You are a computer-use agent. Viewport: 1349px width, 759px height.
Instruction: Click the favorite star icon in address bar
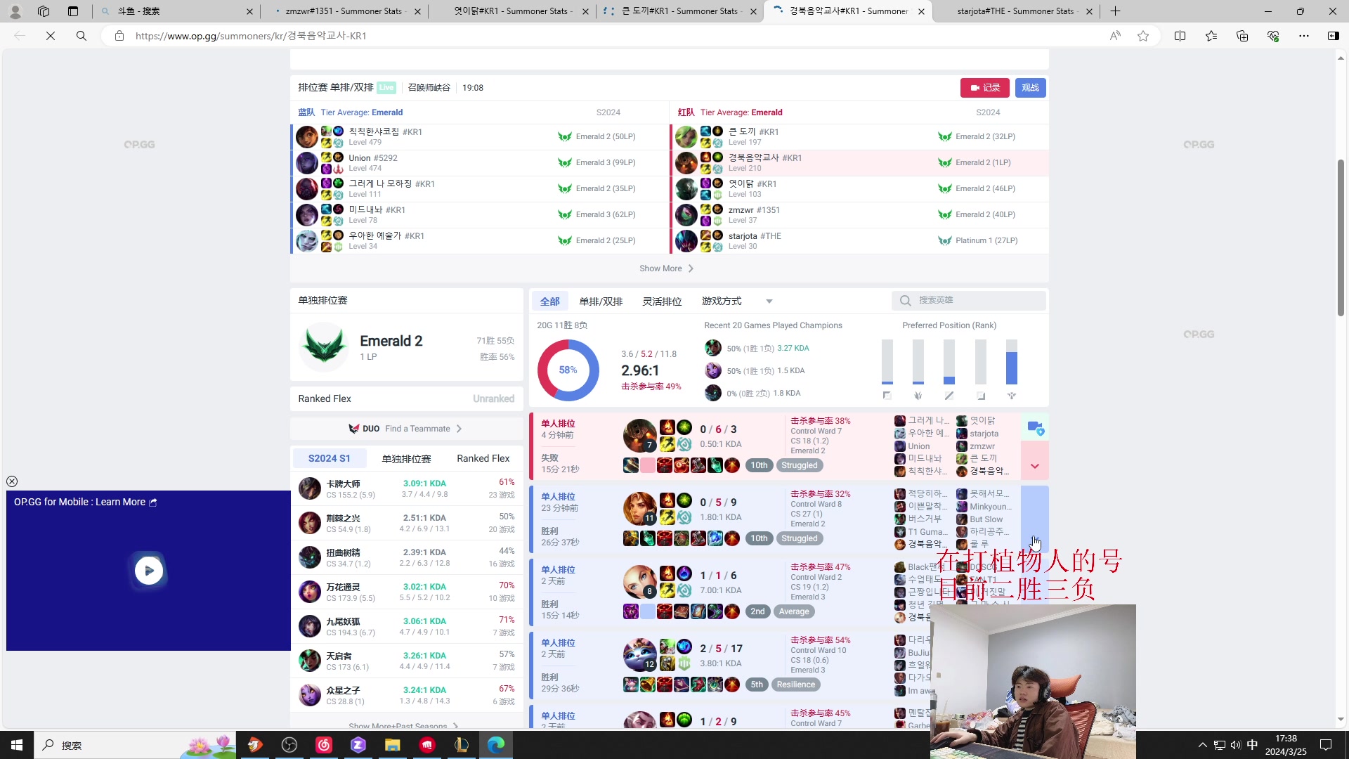point(1143,36)
